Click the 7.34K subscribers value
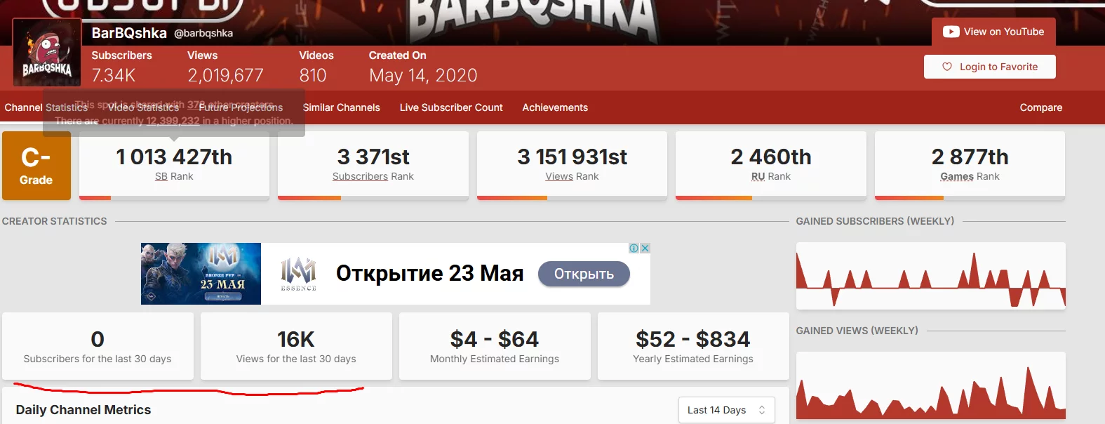The image size is (1105, 424). pyautogui.click(x=114, y=75)
